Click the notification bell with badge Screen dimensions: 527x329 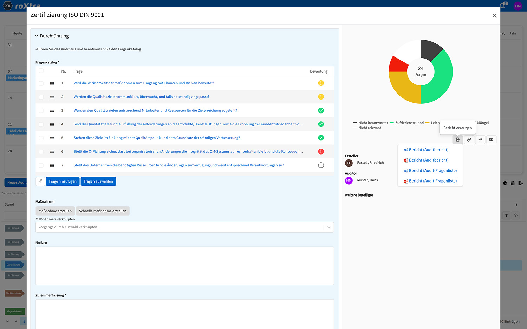(502, 5)
